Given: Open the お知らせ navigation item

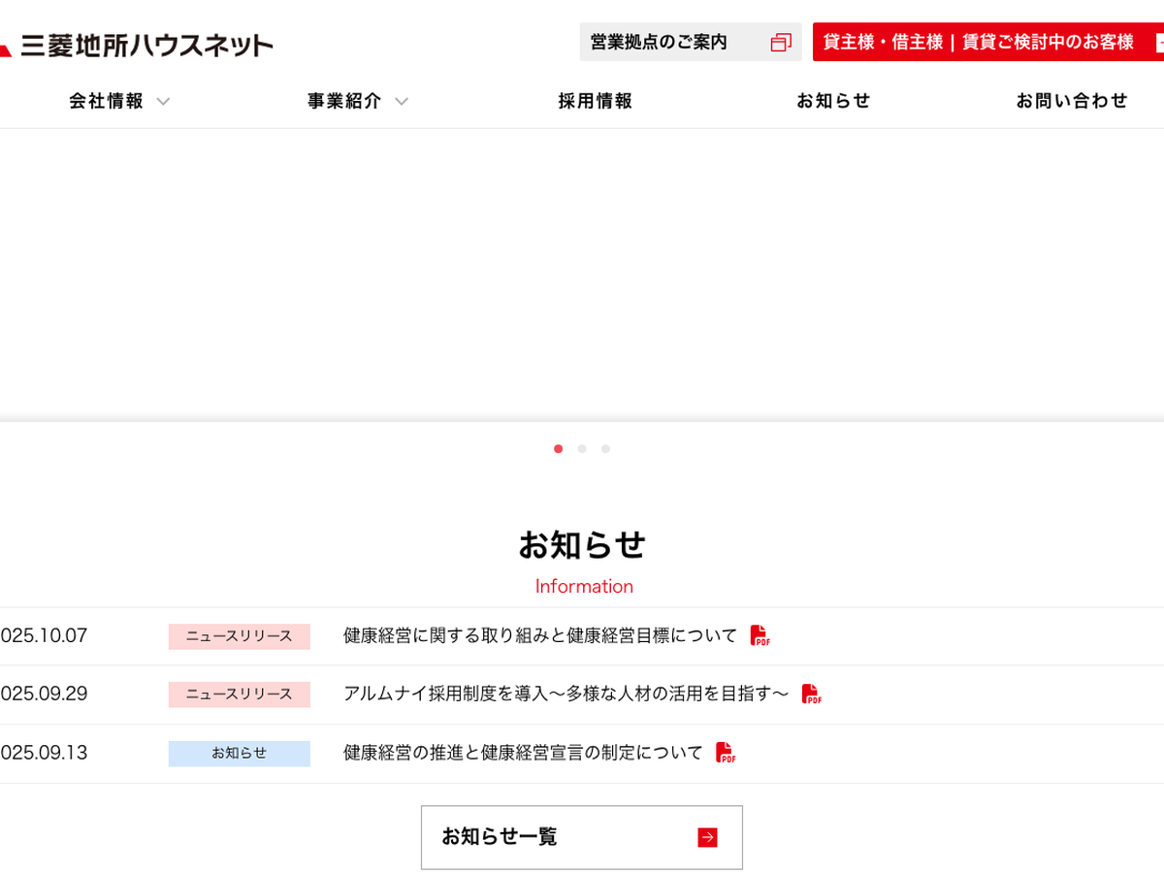Looking at the screenshot, I should [x=833, y=101].
